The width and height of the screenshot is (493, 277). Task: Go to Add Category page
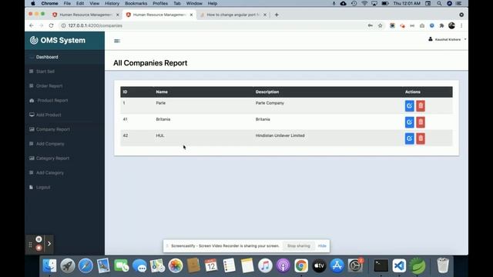(49, 172)
